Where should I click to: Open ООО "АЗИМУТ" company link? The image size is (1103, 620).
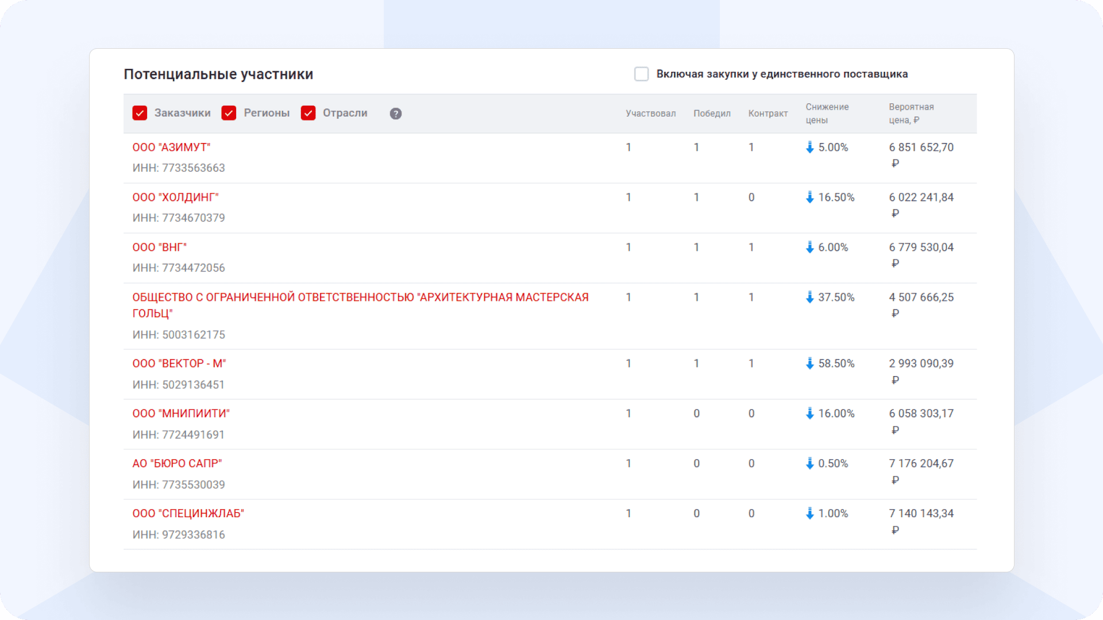171,148
